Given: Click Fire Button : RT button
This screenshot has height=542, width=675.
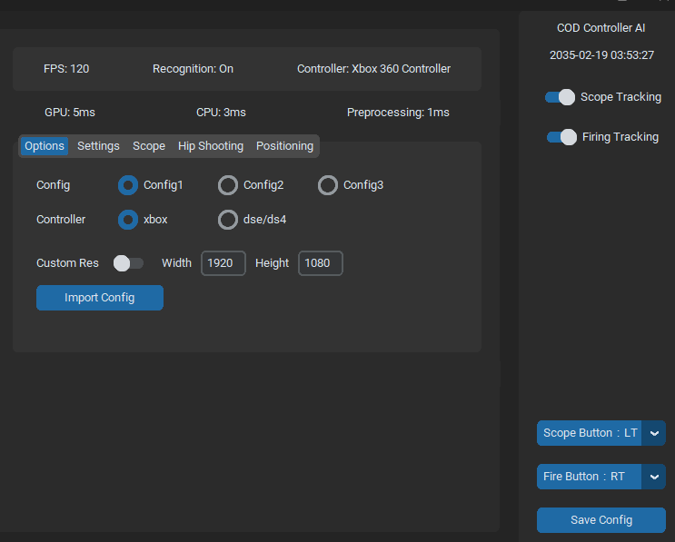Looking at the screenshot, I should coord(590,477).
